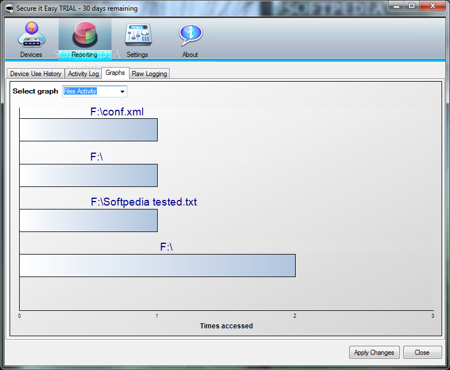Click the application icon in the title bar
Viewport: 450px width, 370px height.
(x=10, y=8)
